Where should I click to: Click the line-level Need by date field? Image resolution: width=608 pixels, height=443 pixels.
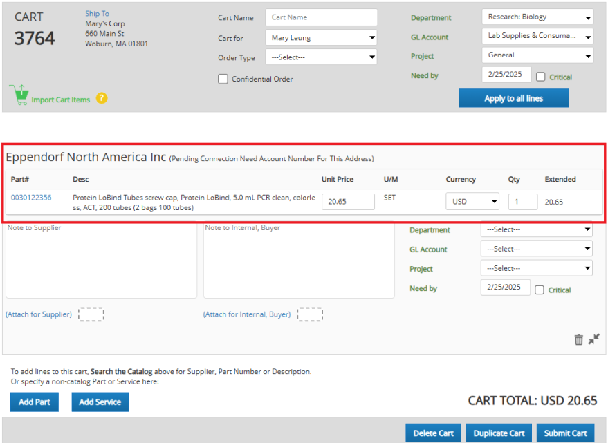505,288
